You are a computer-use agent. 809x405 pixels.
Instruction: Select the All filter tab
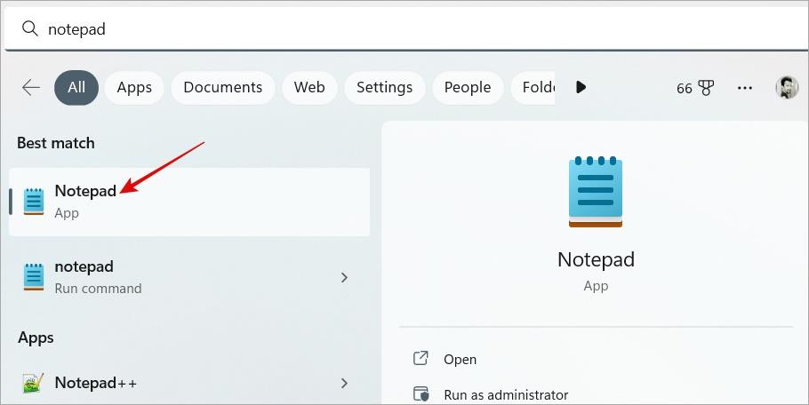[x=76, y=88]
